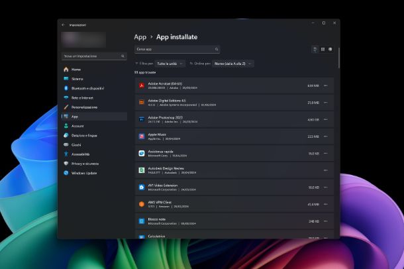The image size is (404, 269).
Task: Click the AWS VPN Client app icon
Action: (142, 204)
